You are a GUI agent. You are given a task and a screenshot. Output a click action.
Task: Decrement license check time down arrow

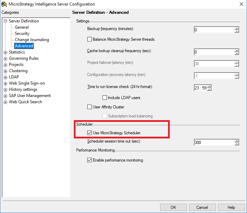(209, 89)
